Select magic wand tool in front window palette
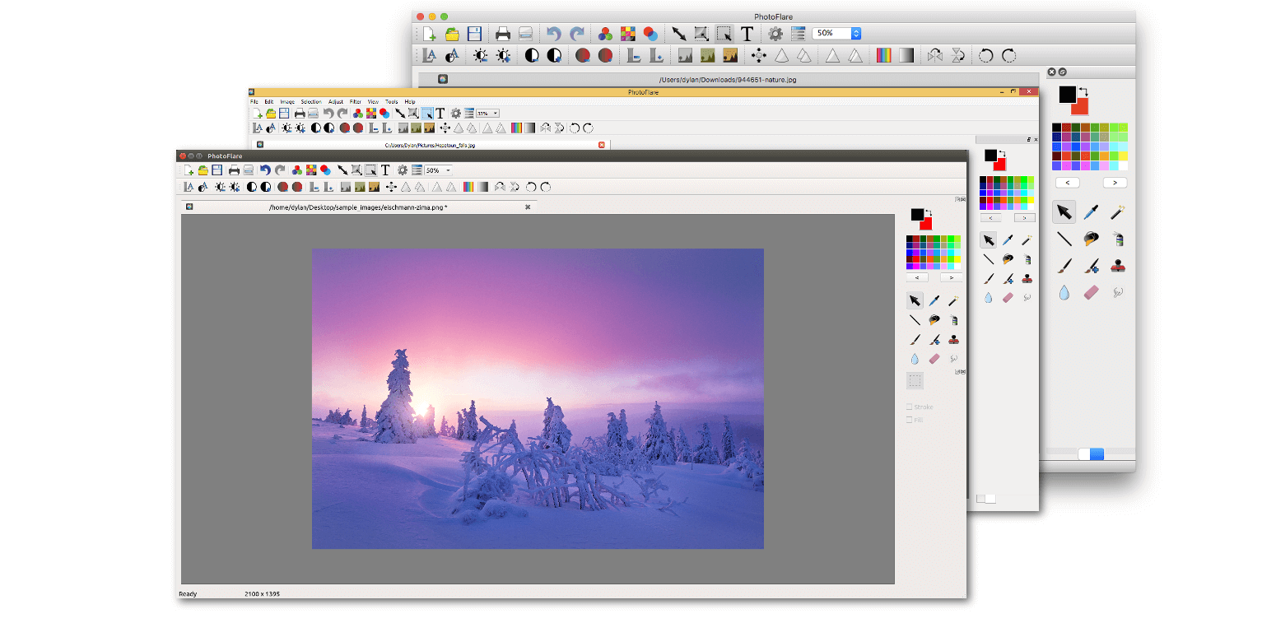Viewport: 1276px width, 637px height. pos(953,301)
